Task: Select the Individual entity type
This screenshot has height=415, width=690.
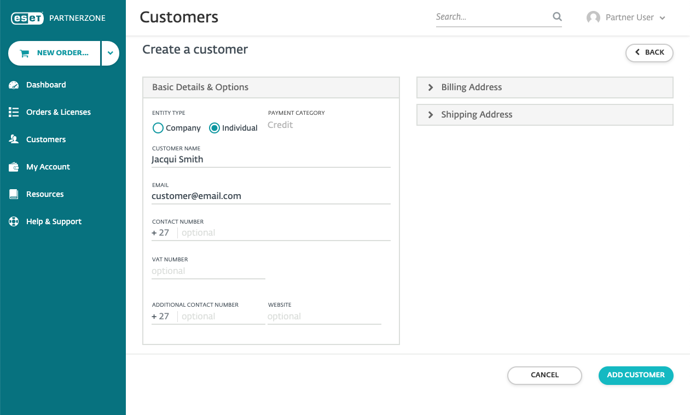Action: [214, 128]
